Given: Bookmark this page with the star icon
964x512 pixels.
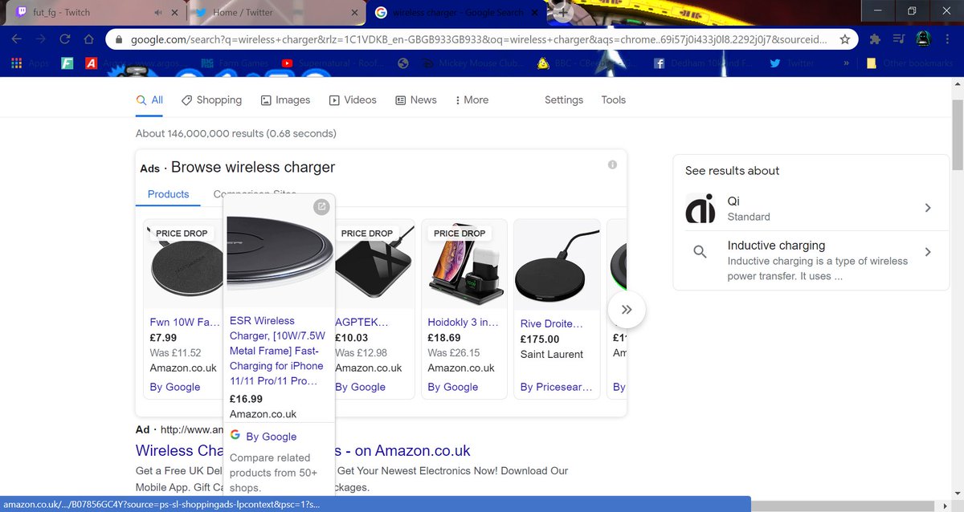Looking at the screenshot, I should [845, 39].
